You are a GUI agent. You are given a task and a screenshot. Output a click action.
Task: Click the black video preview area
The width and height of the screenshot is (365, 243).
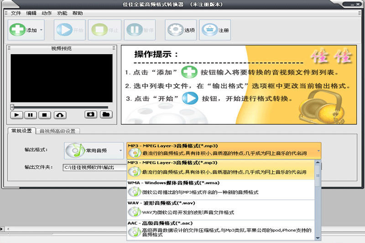tap(62, 78)
